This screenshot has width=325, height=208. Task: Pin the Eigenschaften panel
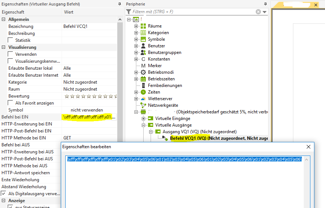pyautogui.click(x=119, y=4)
